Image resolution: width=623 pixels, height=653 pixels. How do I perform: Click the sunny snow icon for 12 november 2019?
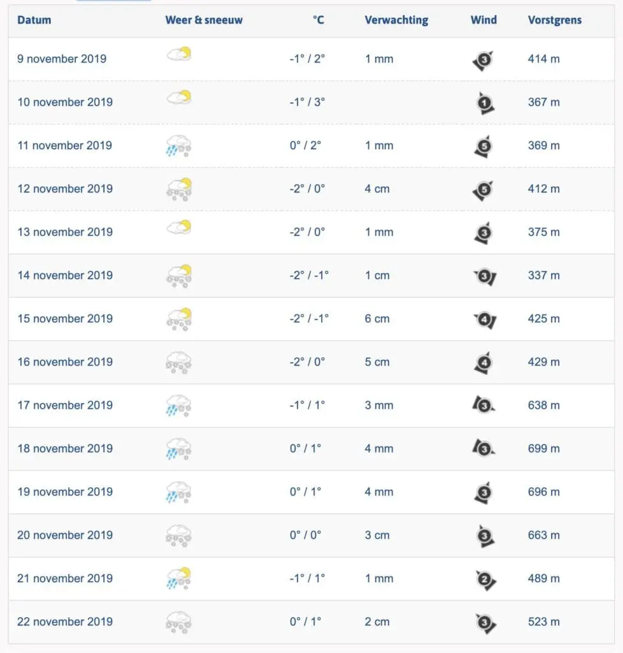pos(179,189)
